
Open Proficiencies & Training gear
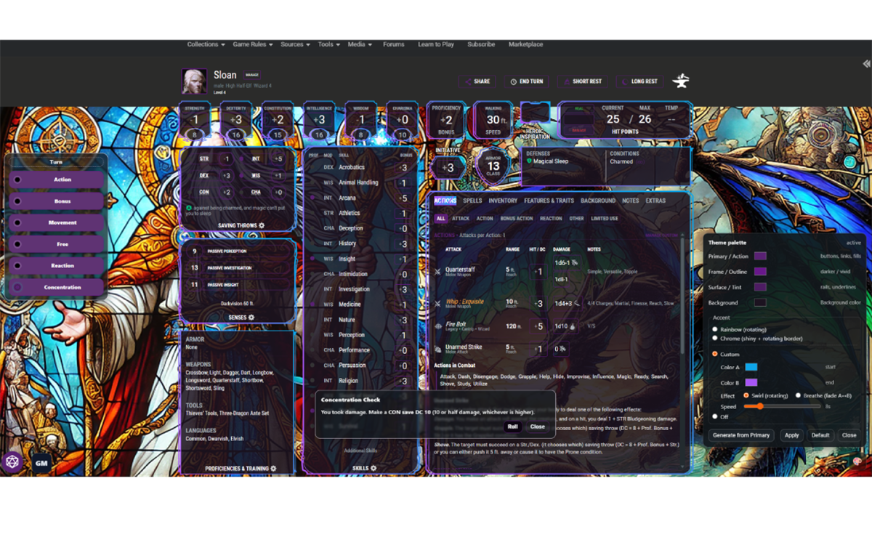[x=273, y=469]
